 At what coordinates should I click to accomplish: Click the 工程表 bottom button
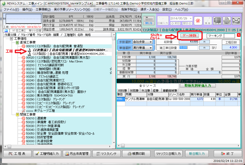point(17,154)
